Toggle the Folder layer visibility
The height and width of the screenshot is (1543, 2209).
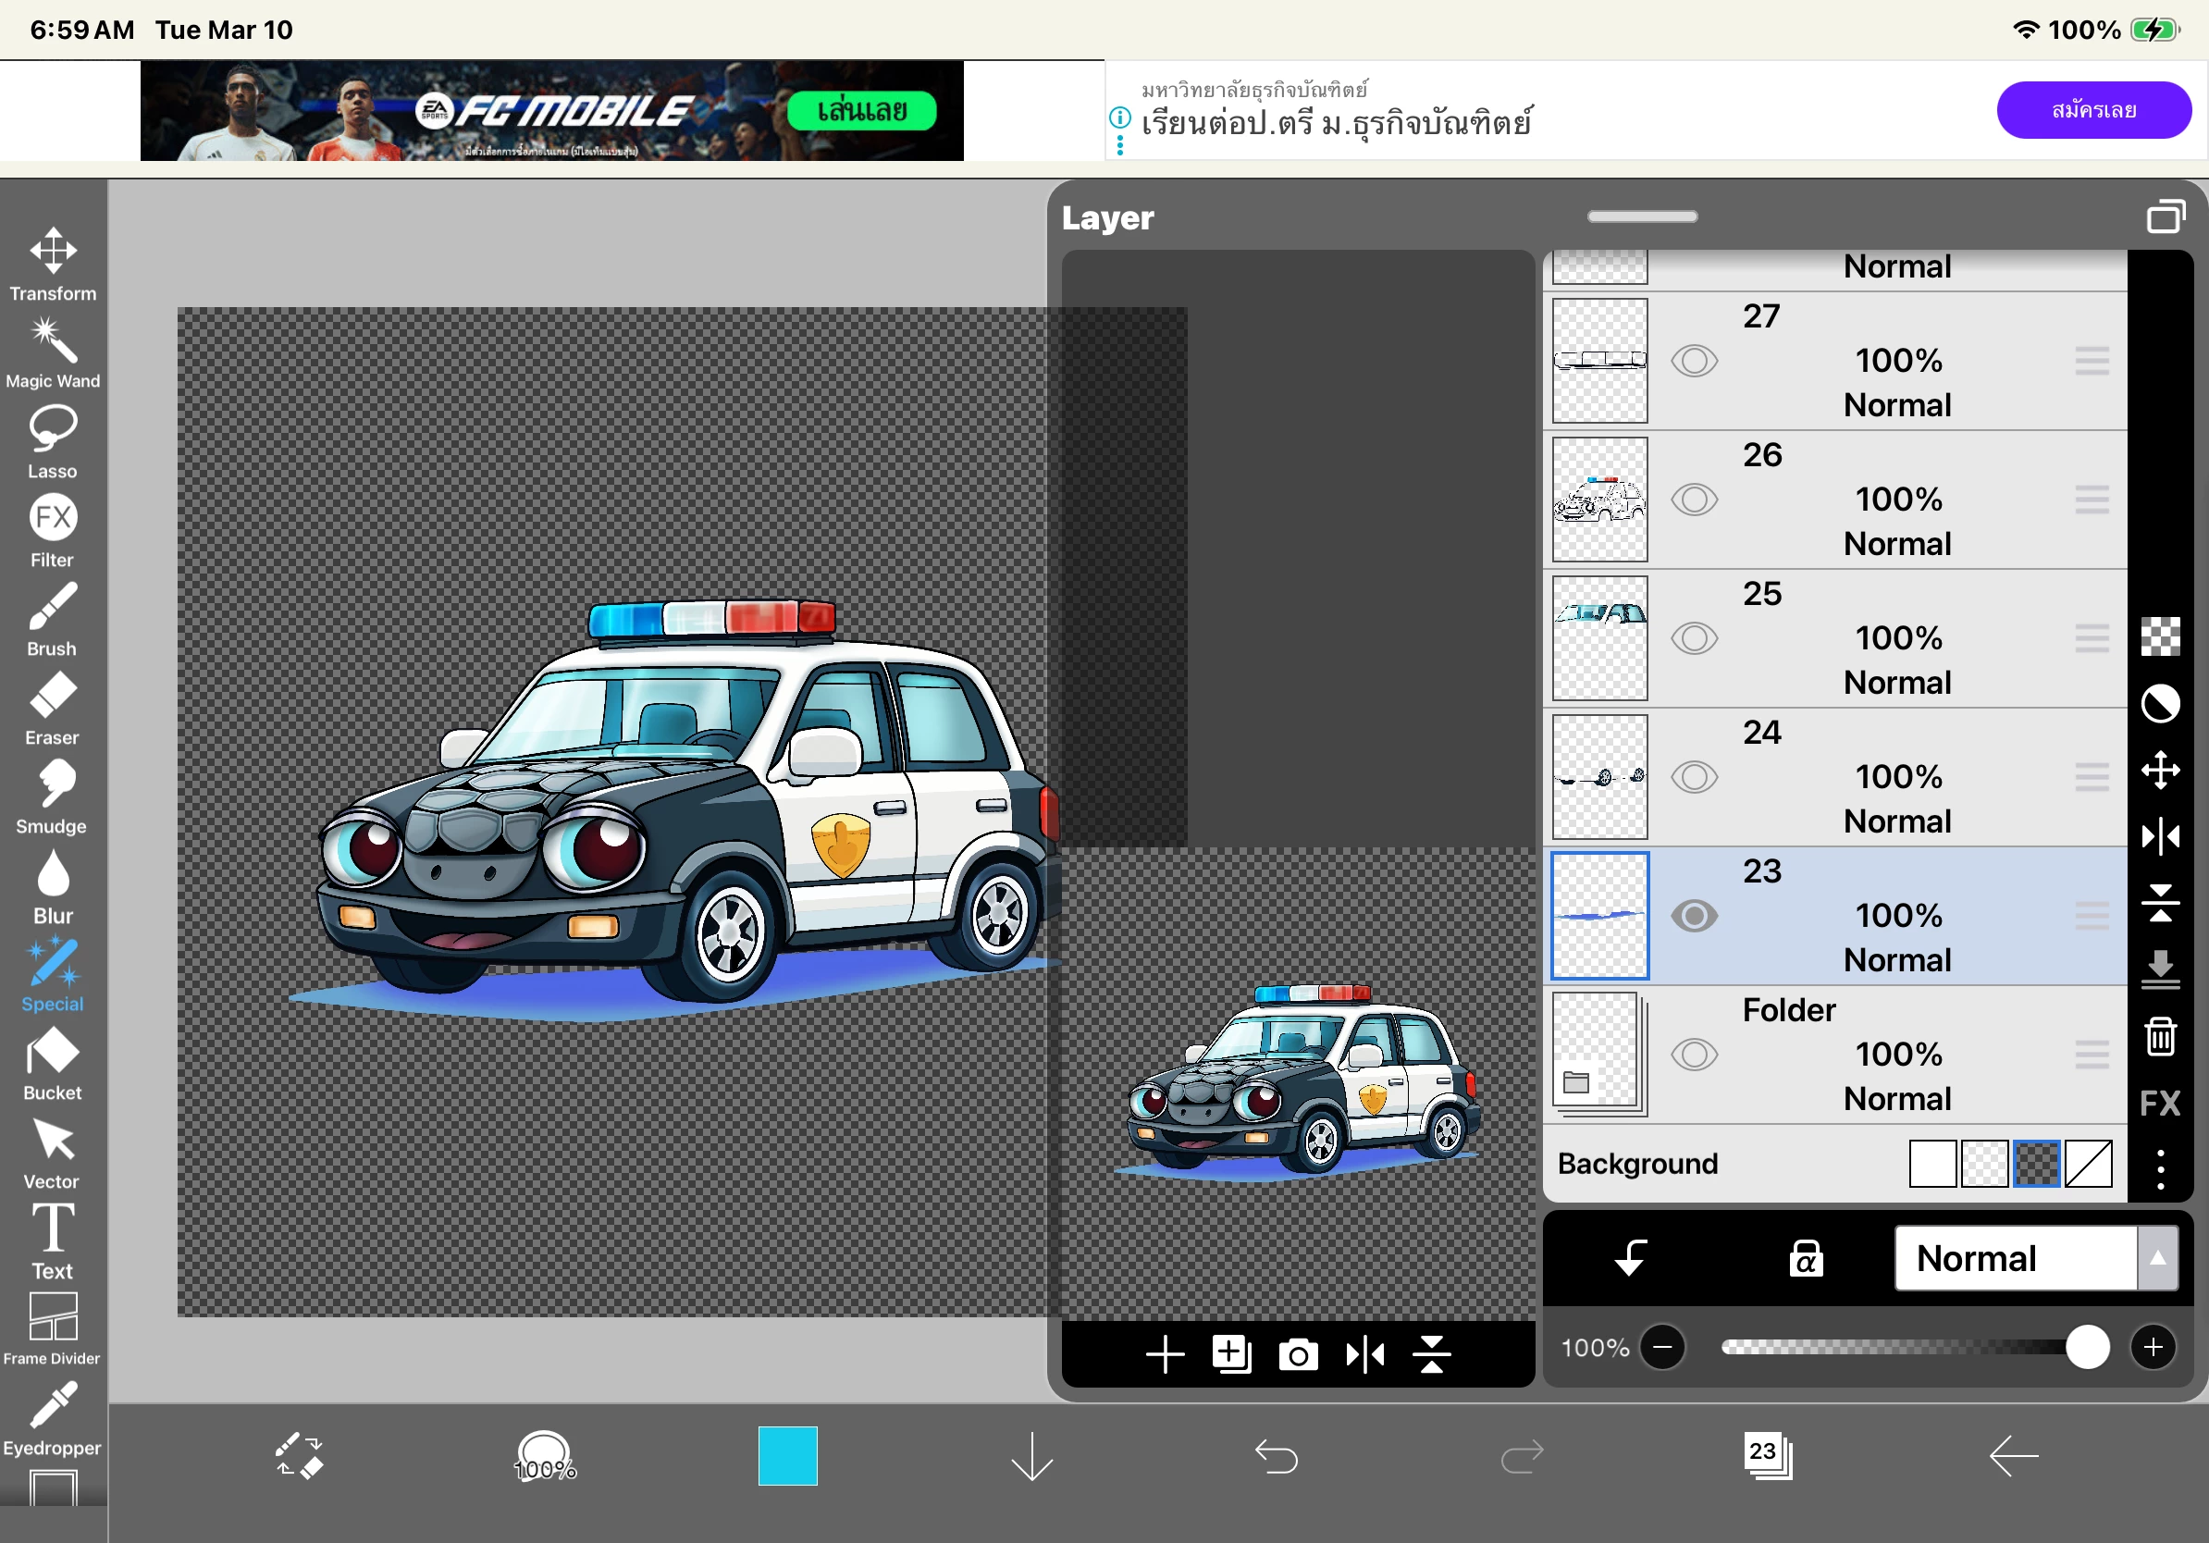click(1695, 1055)
